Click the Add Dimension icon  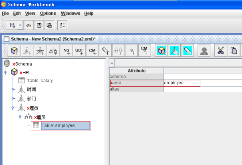pyautogui.click(x=27, y=51)
